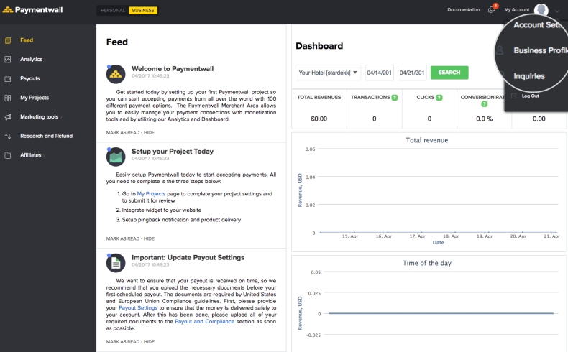This screenshot has width=568, height=352.
Task: Switch to the Personal account mode
Action: pos(112,10)
